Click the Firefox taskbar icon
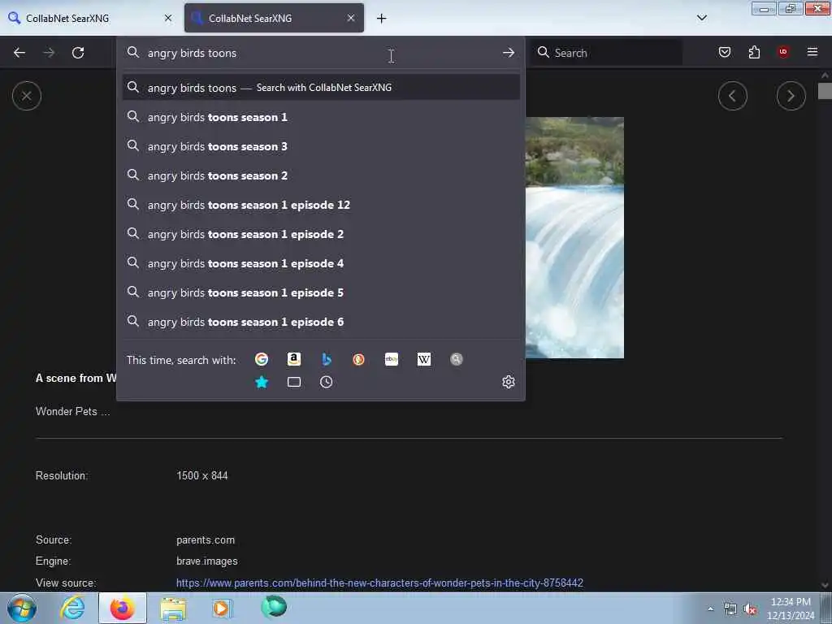Image resolution: width=832 pixels, height=624 pixels. pos(123,608)
